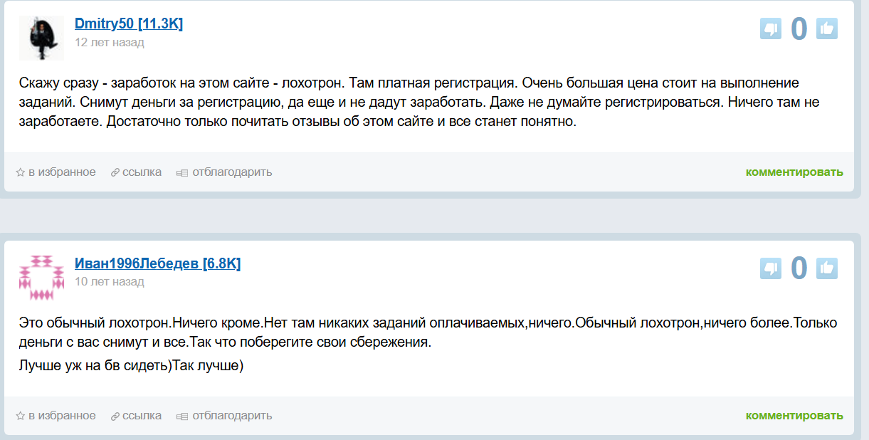Click the ссылка icon under Dmitry50's review
Screen dimensions: 869x440
coord(115,172)
